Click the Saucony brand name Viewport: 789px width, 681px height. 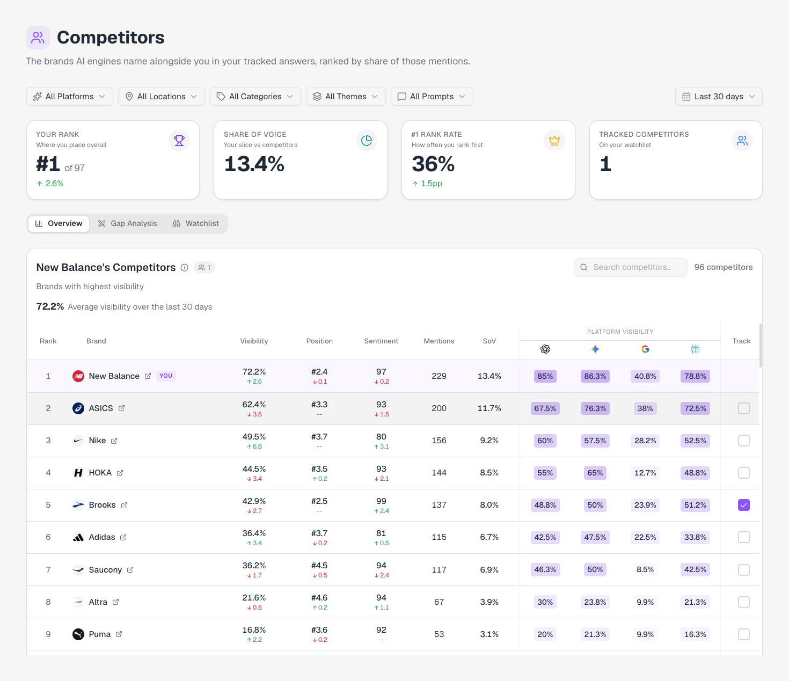[x=105, y=570]
